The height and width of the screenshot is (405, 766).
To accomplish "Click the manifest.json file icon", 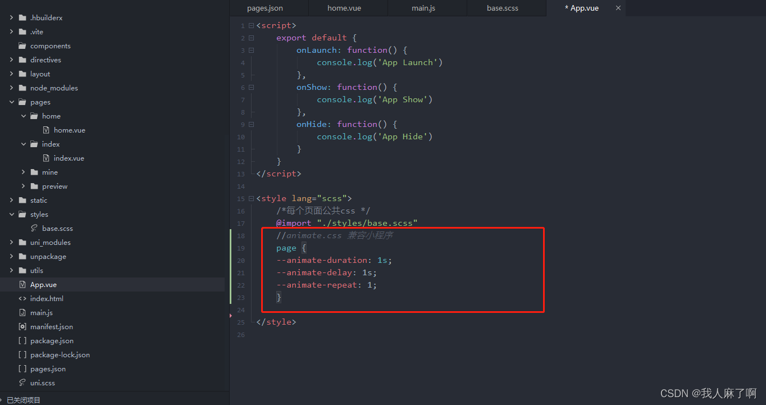I will coord(22,327).
